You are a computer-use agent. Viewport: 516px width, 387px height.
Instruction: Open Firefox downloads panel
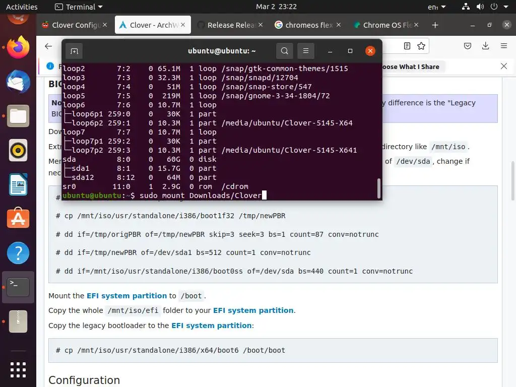485,46
